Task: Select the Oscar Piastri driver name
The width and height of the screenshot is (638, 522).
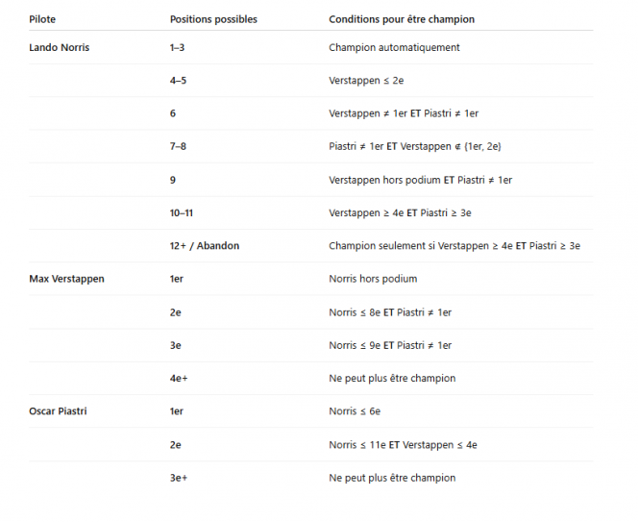Action: point(60,411)
